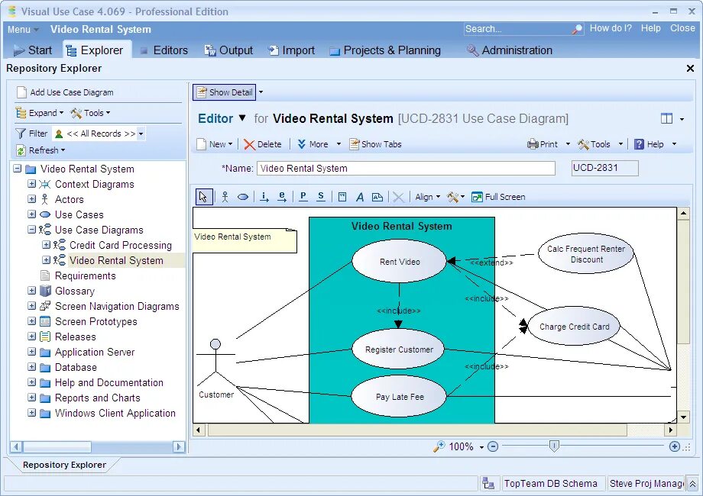The image size is (703, 496).
Task: Click the zoom in plus button
Action: 674,446
